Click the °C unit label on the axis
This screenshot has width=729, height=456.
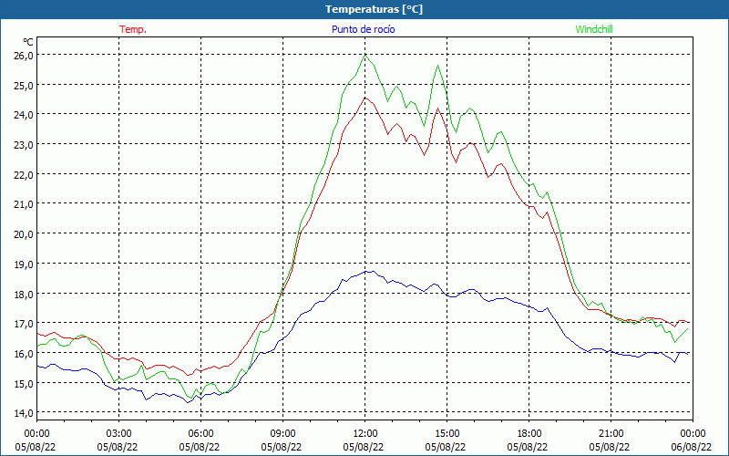coord(28,42)
